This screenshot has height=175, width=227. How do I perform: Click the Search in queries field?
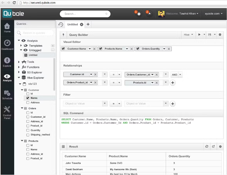point(35,33)
